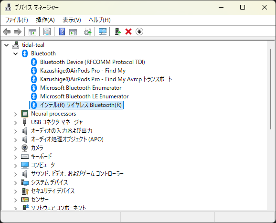Open the 操作(A) menu
276x223 pixels.
[45, 20]
